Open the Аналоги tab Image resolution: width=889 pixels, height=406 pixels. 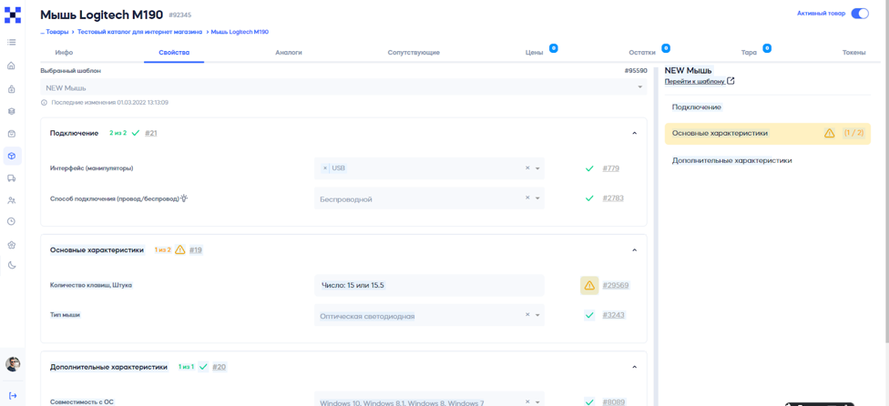[289, 52]
